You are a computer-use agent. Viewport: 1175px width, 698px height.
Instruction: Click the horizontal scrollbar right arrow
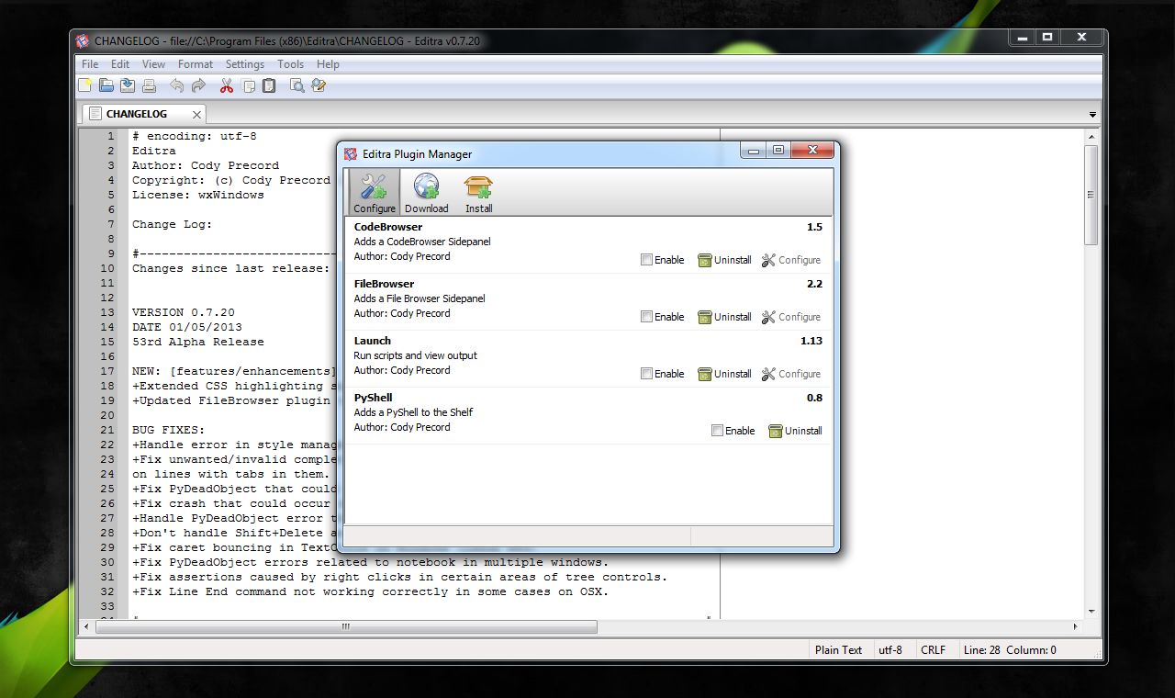1077,626
